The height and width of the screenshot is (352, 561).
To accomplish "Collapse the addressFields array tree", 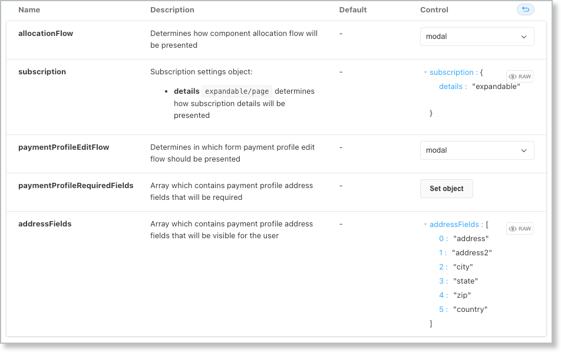I will [425, 225].
